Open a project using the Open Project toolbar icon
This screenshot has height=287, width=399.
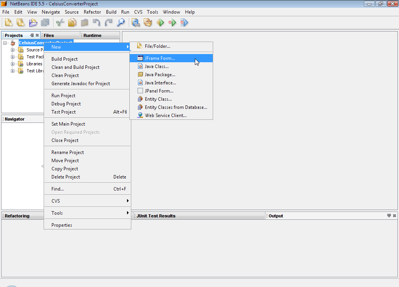[x=33, y=23]
